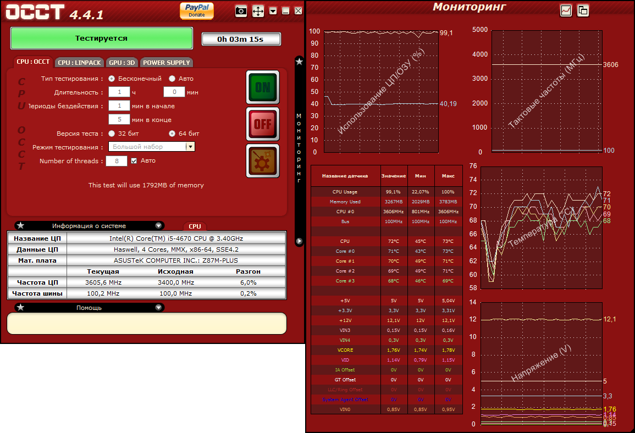The height and width of the screenshot is (433, 635).
Task: Select the CPU tab in system info
Action: pos(195,226)
